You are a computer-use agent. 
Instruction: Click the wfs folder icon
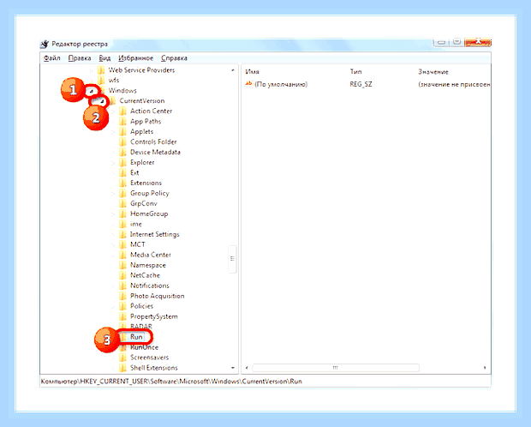click(100, 81)
